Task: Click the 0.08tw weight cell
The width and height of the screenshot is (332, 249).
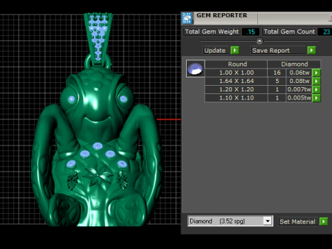Action: (x=299, y=81)
